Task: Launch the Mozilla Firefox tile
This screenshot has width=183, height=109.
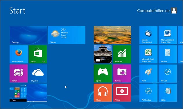Action: [x=19, y=54]
